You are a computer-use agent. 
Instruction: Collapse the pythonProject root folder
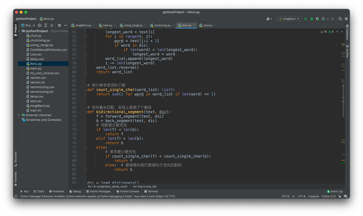coord(19,31)
